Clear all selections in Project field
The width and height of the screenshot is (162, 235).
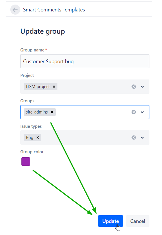(134, 87)
